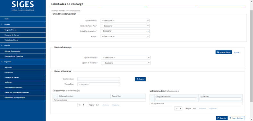Open Calcular Depreciación menu item
The image size is (253, 121).
tap(23, 51)
